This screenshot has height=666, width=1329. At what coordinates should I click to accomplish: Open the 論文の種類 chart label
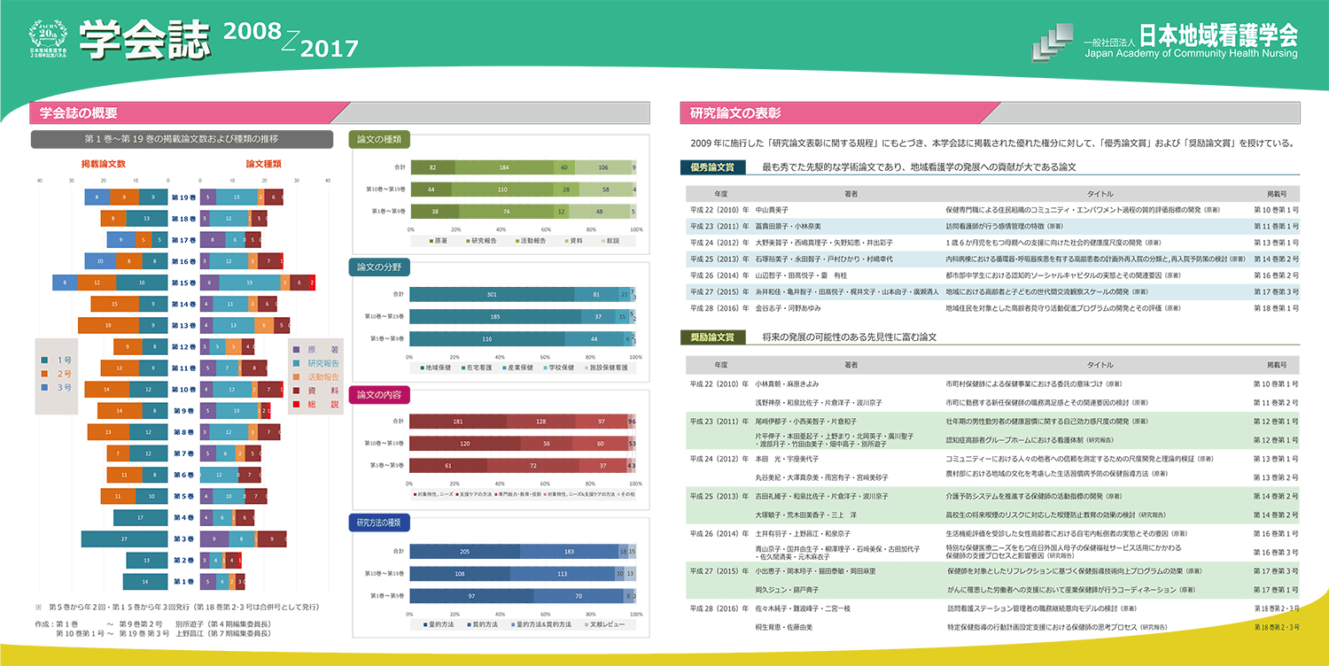point(379,139)
